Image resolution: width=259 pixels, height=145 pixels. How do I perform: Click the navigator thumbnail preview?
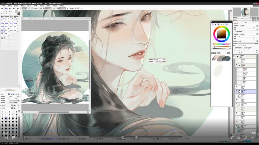coord(245,12)
